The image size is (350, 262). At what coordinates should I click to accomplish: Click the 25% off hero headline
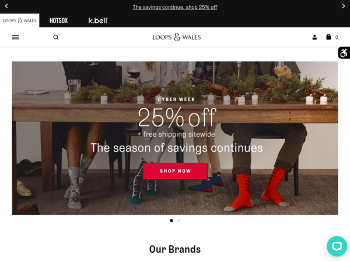point(177,117)
